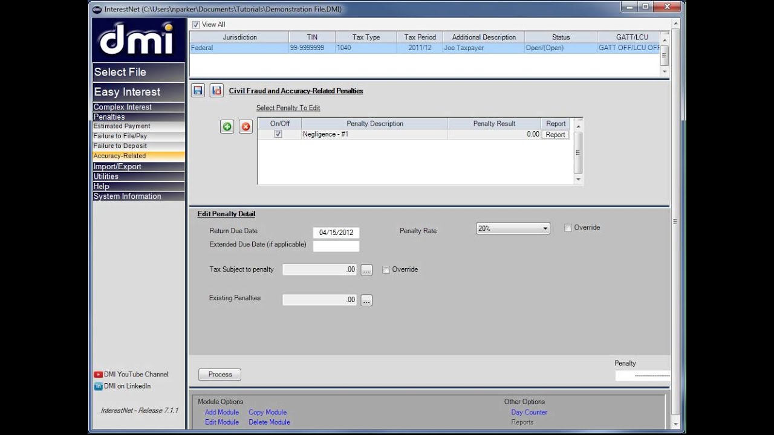
Task: Select the Failure to File/Pay item
Action: [x=138, y=136]
